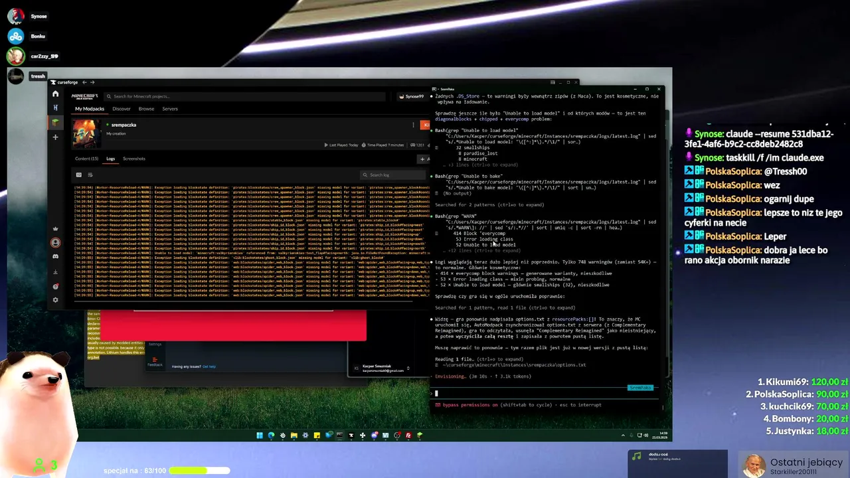
Task: Open the taskbar clock and date
Action: tap(659, 436)
